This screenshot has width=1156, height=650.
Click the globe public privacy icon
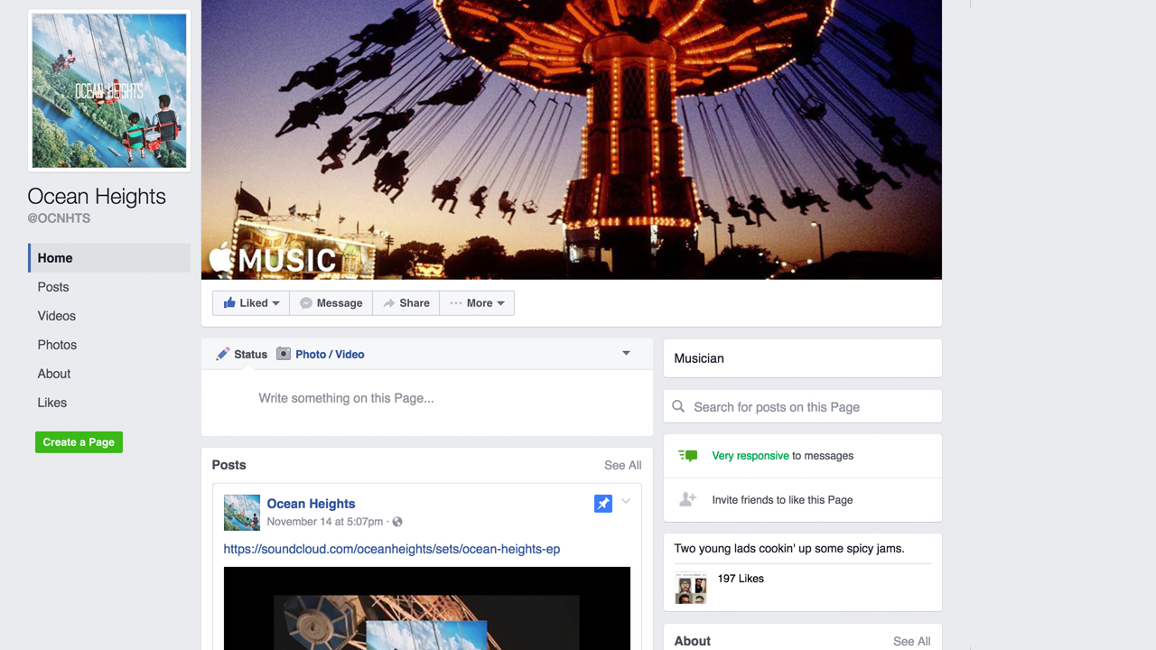[x=397, y=522]
